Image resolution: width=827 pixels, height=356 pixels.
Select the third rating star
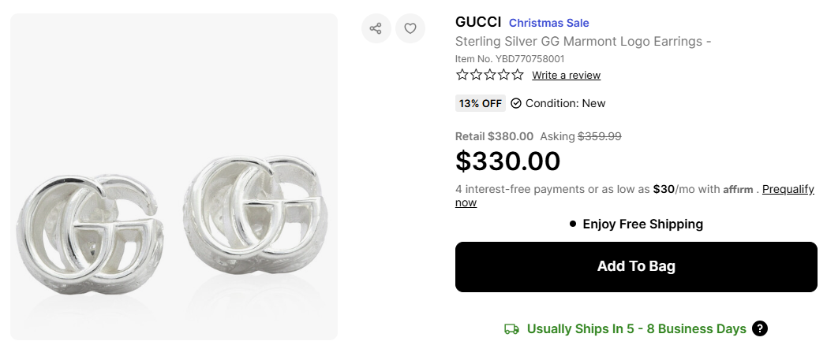[490, 75]
